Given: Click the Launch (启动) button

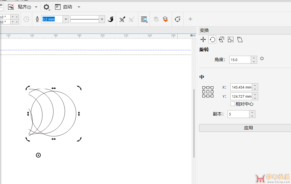Looking at the screenshot, I should [64, 7].
